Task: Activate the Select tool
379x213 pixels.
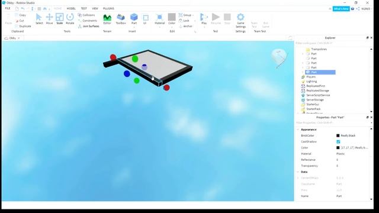Action: click(x=39, y=19)
